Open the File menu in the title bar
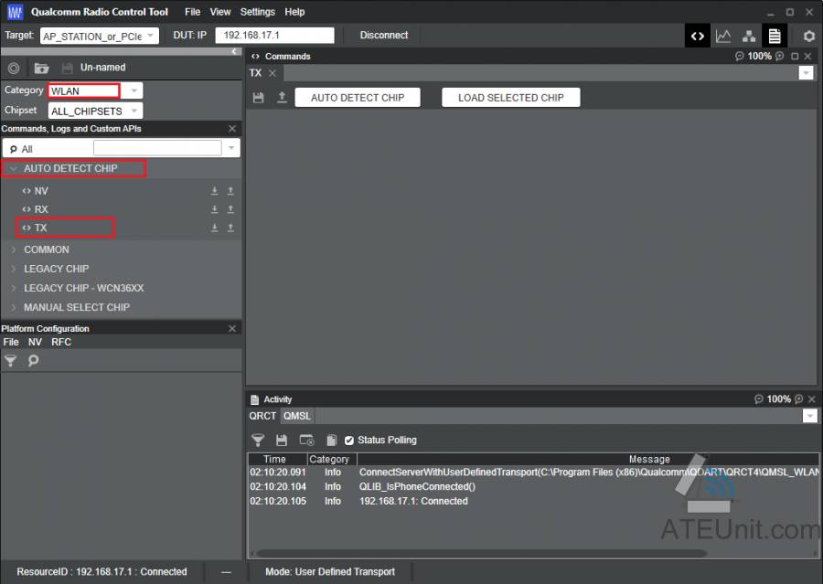This screenshot has width=823, height=584. pyautogui.click(x=193, y=12)
